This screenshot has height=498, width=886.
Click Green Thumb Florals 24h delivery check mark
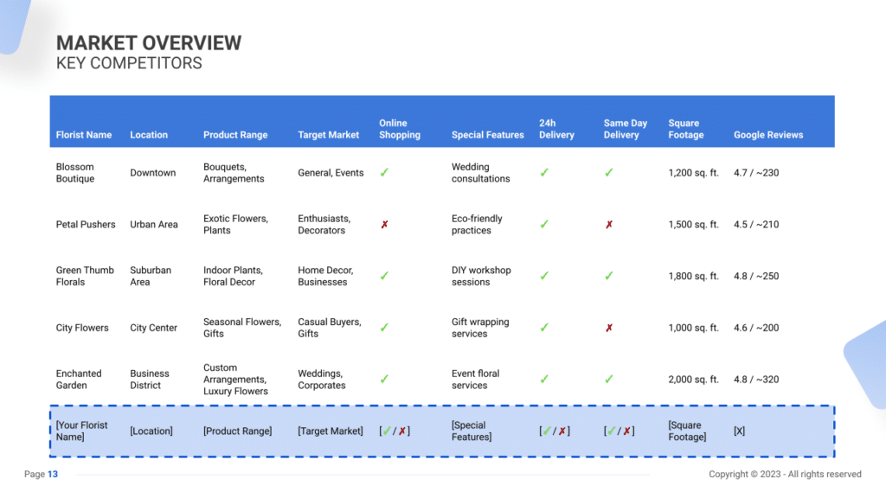click(544, 276)
